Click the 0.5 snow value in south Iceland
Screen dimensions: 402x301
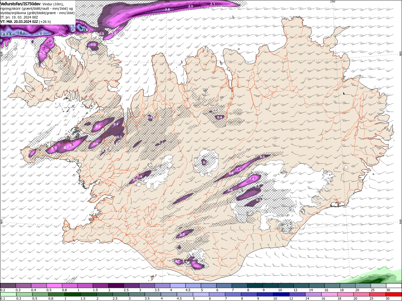[182, 235]
